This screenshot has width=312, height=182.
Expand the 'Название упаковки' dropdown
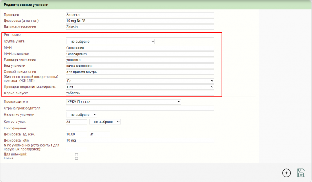[82, 115]
